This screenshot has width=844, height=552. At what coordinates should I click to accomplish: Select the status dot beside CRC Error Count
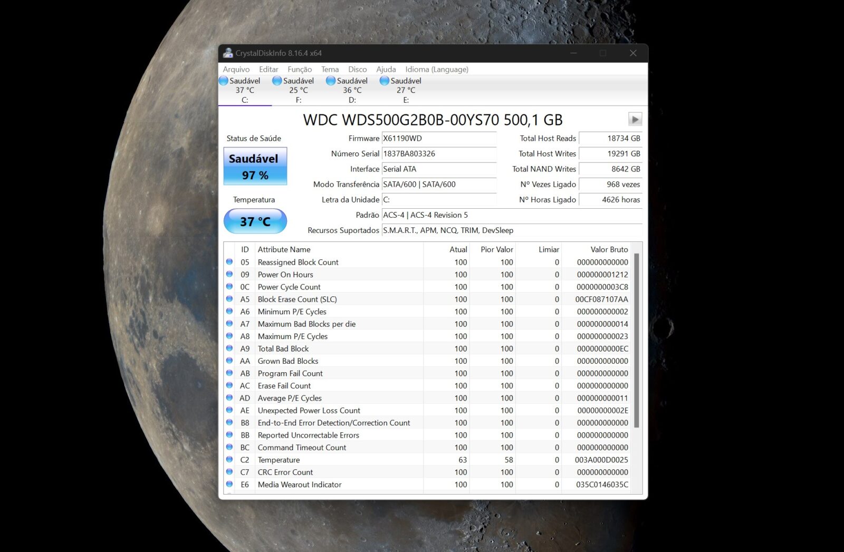(230, 472)
